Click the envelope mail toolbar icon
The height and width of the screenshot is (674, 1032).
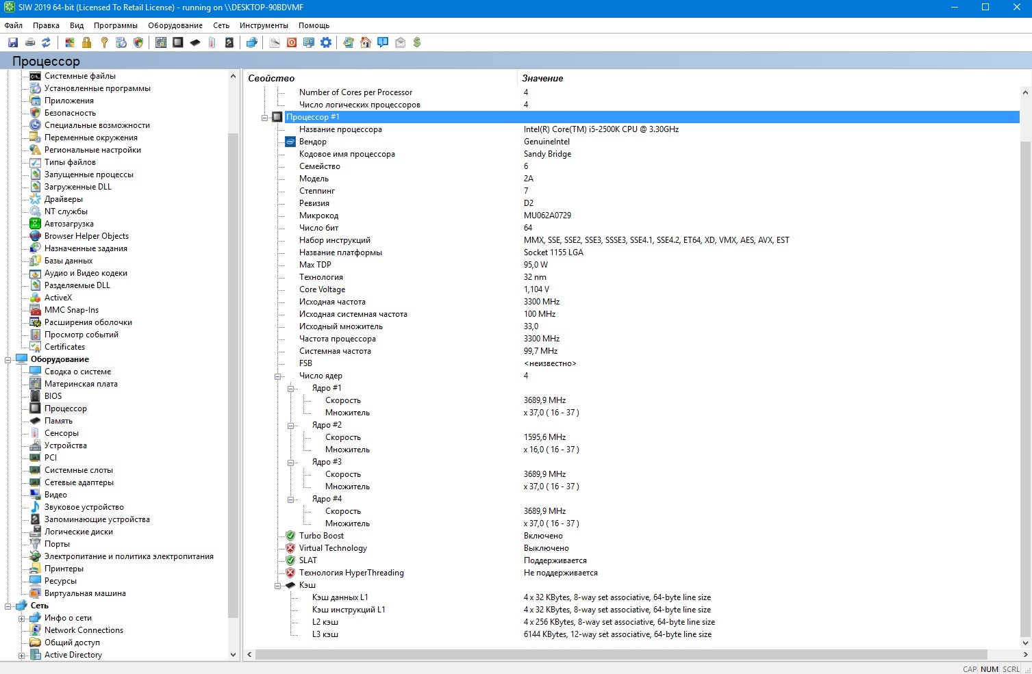click(400, 42)
